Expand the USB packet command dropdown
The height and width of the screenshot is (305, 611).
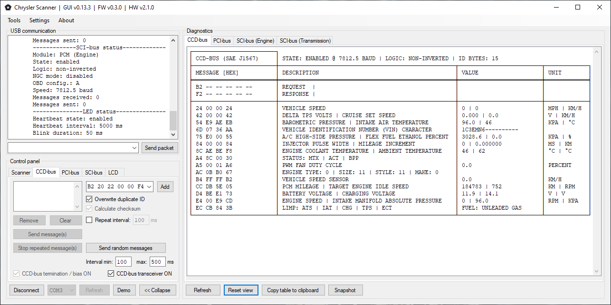pos(134,148)
